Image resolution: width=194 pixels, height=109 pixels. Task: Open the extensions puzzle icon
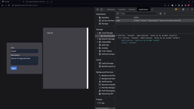(x=182, y=5)
